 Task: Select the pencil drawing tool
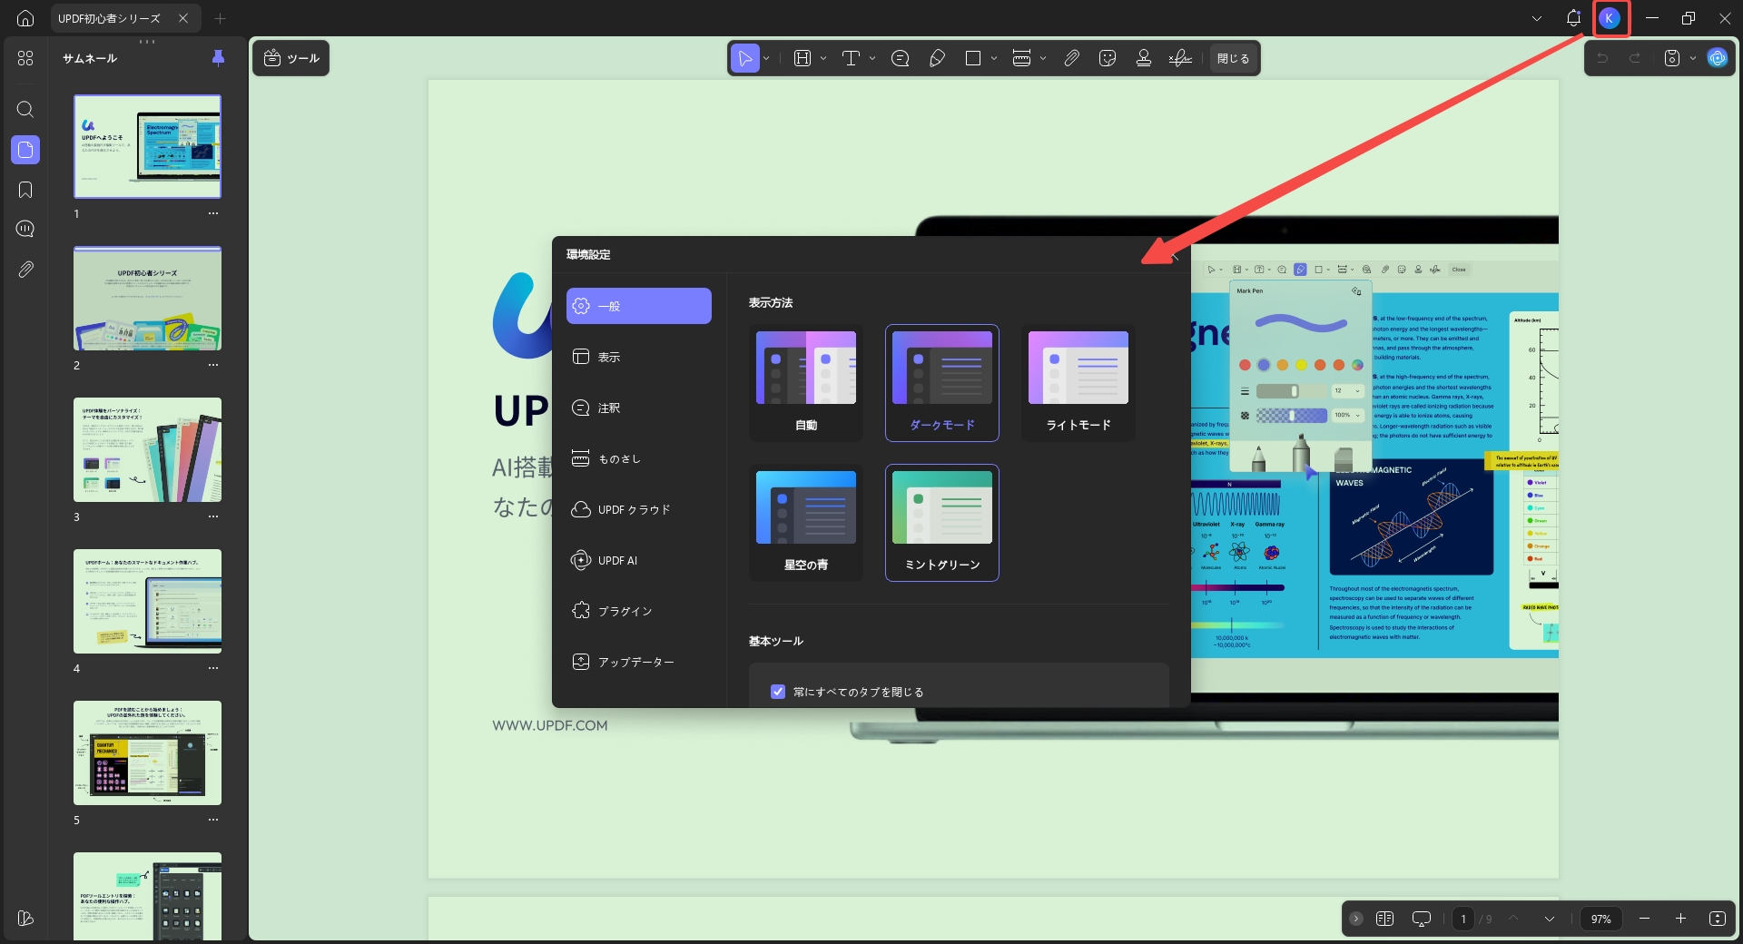[938, 58]
